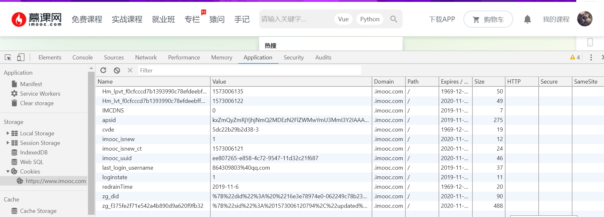
Task: Sort by Secure column header
Action: click(555, 82)
